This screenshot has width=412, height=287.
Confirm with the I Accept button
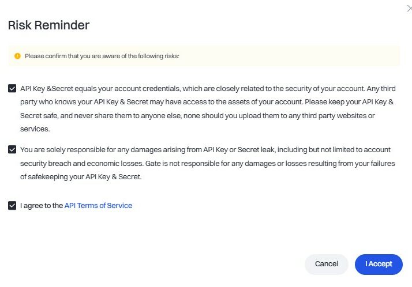(379, 264)
